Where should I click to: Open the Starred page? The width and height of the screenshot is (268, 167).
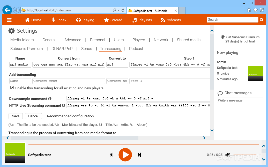[x=113, y=20]
